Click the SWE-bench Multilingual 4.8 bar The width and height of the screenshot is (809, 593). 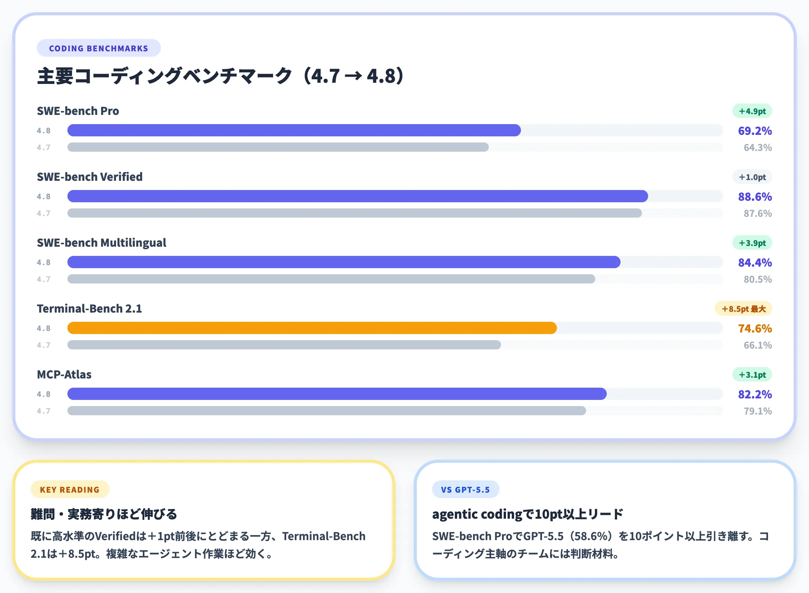[344, 262]
